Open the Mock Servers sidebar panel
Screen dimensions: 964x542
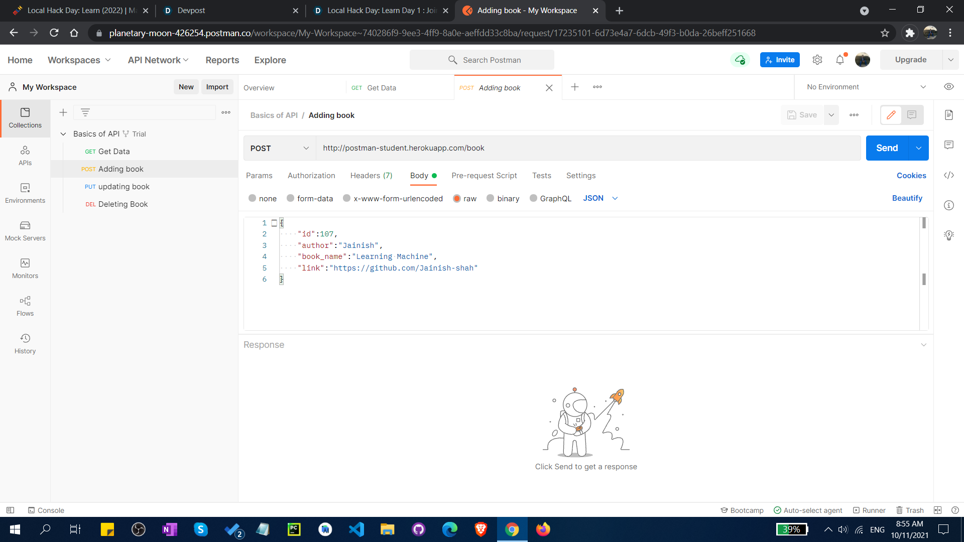(x=25, y=230)
